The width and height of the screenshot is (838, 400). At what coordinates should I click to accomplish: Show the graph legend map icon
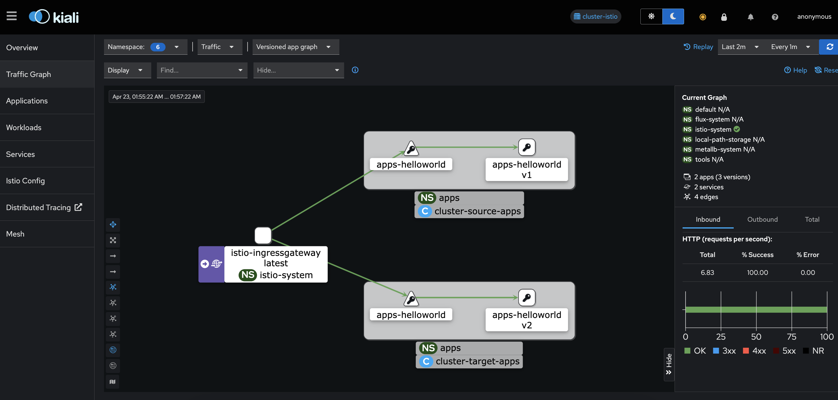click(x=113, y=382)
